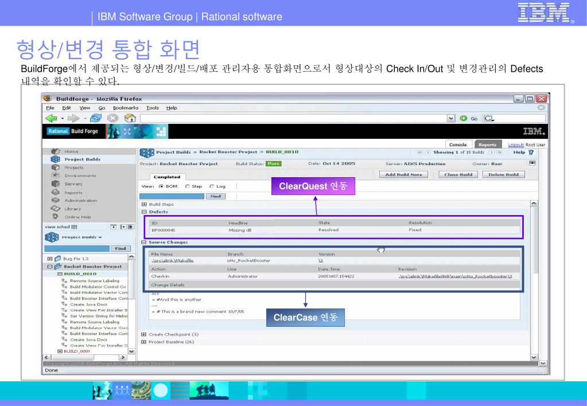
Task: Select the Log view radio button
Action: coord(212,186)
